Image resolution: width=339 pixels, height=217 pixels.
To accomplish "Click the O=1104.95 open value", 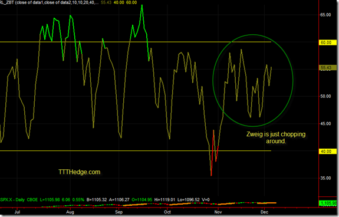I will tap(142, 200).
